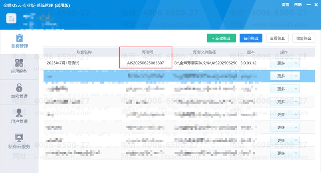Image resolution: width=321 pixels, height=173 pixels.
Task: Select account number AIS20250625083807
Action: coord(146,63)
